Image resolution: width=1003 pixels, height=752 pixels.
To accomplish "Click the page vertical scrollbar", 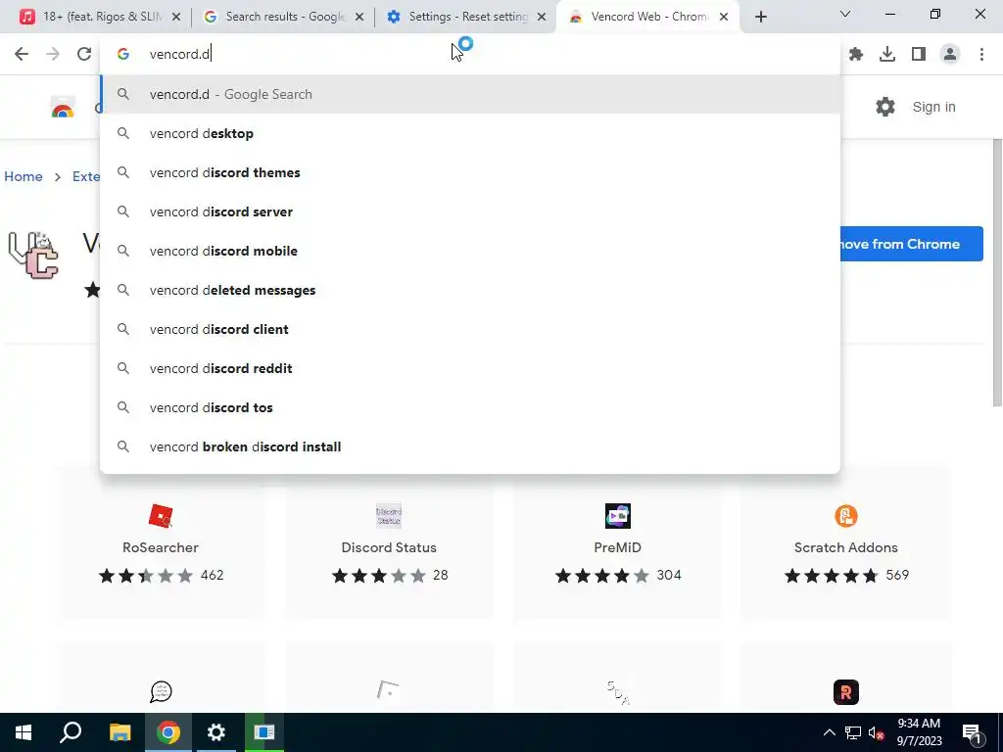I will coord(996,272).
